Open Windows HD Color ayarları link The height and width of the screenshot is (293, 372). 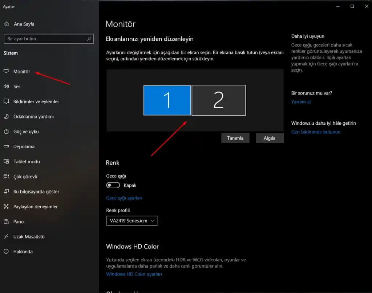click(134, 274)
